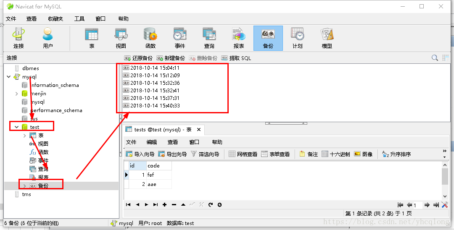The image size is (454, 230).
Task: Jump to last record arrow
Action: tap(156, 204)
